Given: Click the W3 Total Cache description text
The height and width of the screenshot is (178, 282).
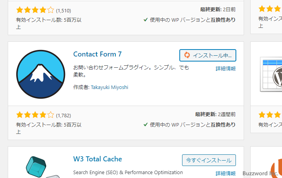Looking at the screenshot, I should [x=128, y=172].
